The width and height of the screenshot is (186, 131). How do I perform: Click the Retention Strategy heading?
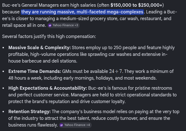tap(29, 112)
